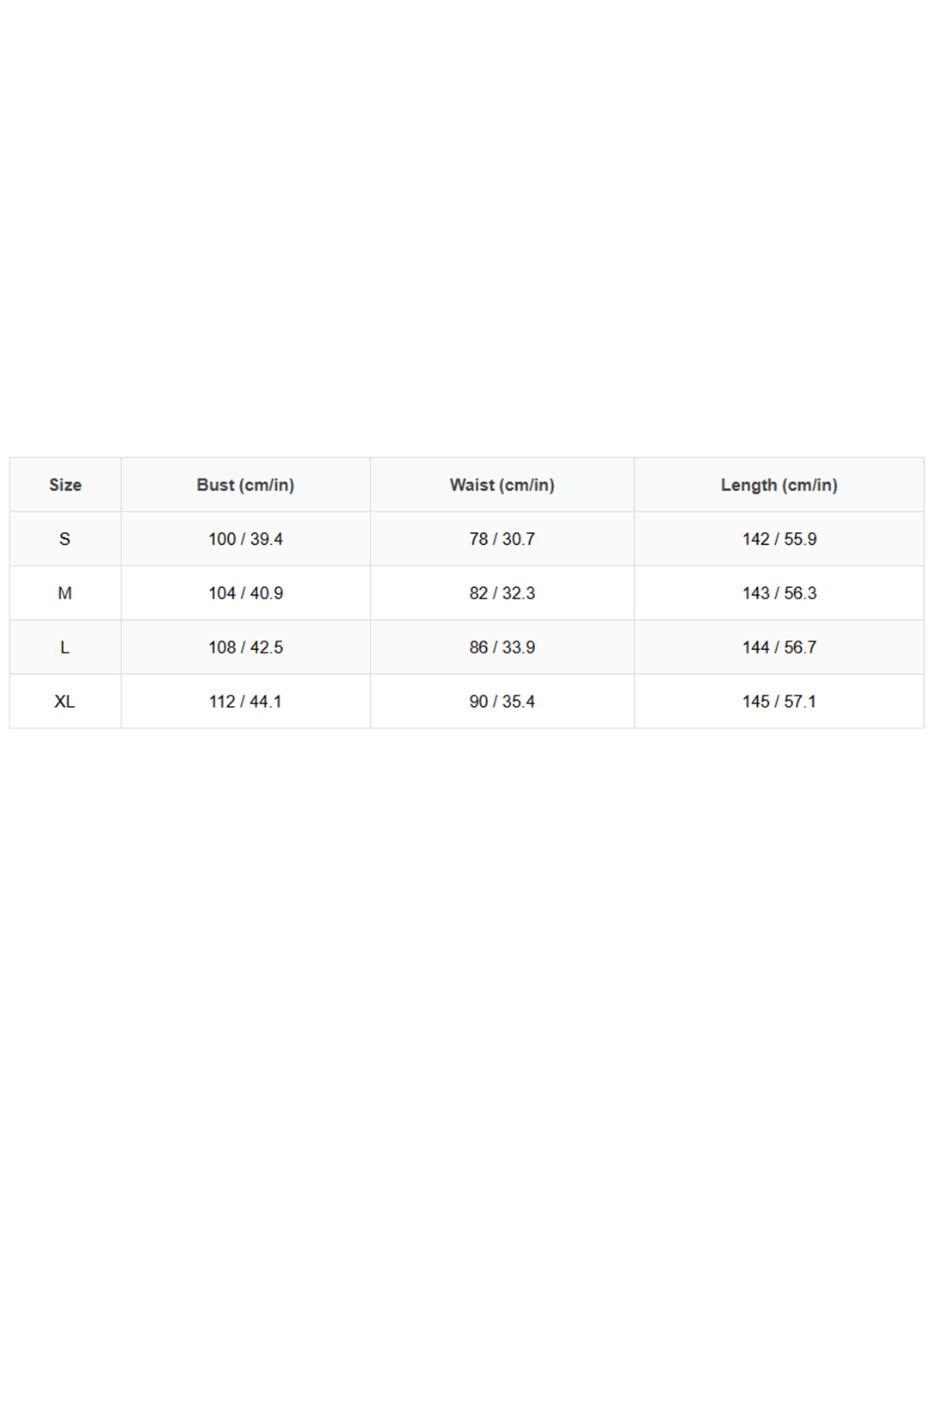Click the Waist (cm/in) column header
Viewport: 936px width, 1405px height.
coord(502,485)
